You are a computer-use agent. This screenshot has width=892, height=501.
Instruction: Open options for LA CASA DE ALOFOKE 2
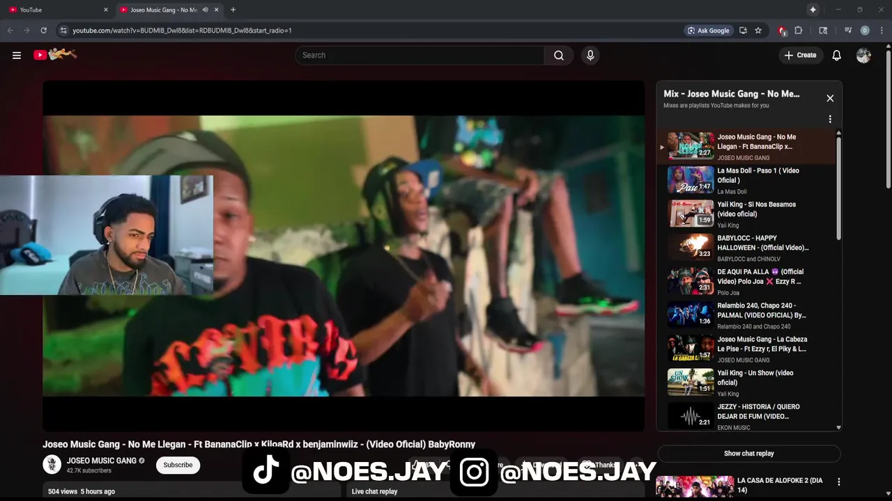click(x=838, y=482)
